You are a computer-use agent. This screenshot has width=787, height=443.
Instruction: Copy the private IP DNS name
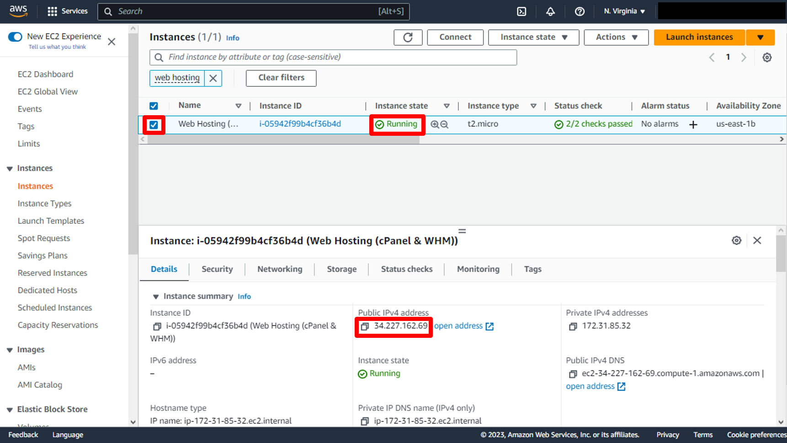(x=365, y=422)
